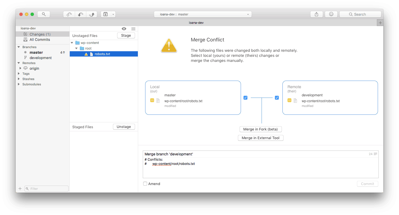Click the Merge in External Tool button
Image resolution: width=399 pixels, height=215 pixels.
[261, 138]
